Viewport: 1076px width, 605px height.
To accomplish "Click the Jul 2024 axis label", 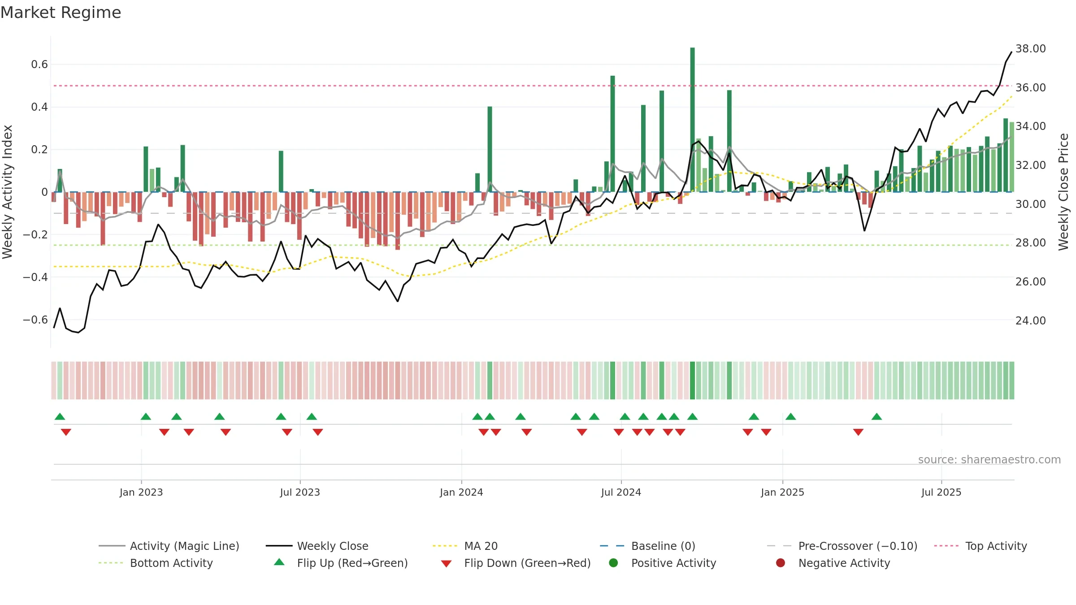I will coord(621,492).
